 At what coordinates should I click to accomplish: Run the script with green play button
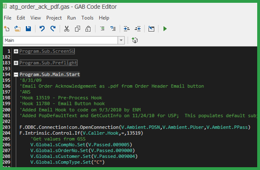[x=165, y=29]
